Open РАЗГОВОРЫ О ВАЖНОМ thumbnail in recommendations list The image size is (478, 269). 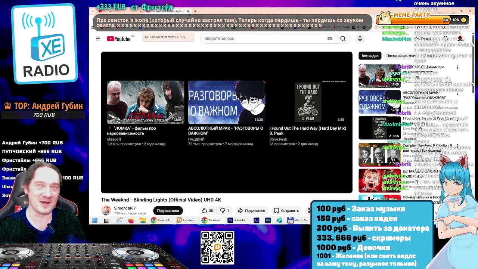[x=379, y=102]
